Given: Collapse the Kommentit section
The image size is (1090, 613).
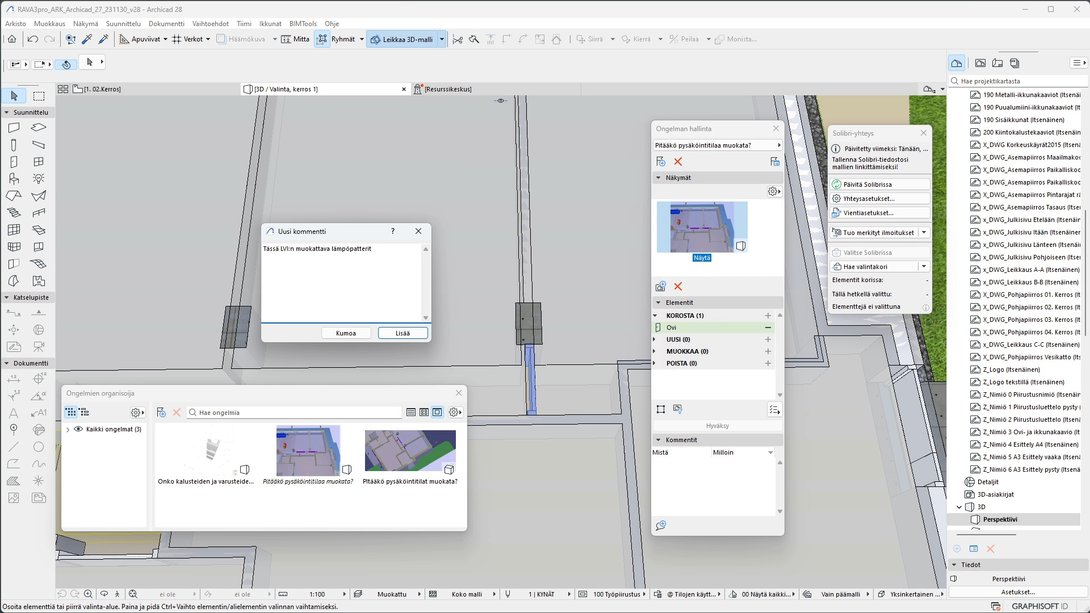Looking at the screenshot, I should [x=659, y=440].
